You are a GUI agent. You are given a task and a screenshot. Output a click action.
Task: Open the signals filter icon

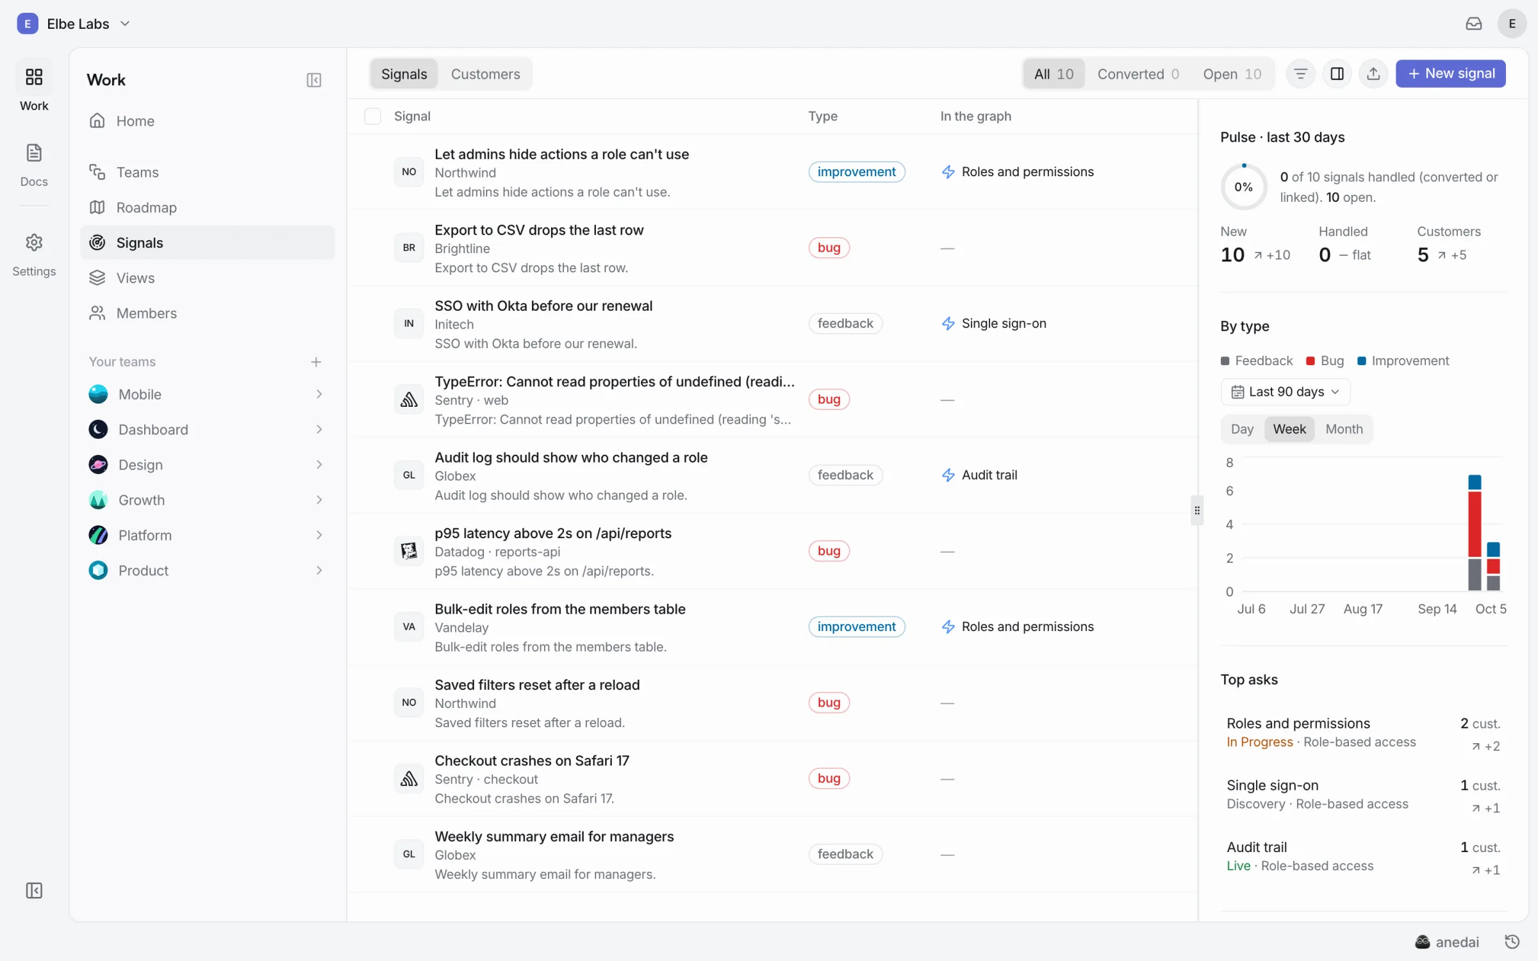pos(1301,74)
